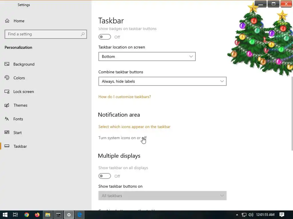
Task: Click the search magnifier in Find a setting
Action: tap(83, 34)
